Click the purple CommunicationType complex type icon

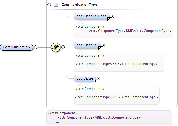coord(56,5)
